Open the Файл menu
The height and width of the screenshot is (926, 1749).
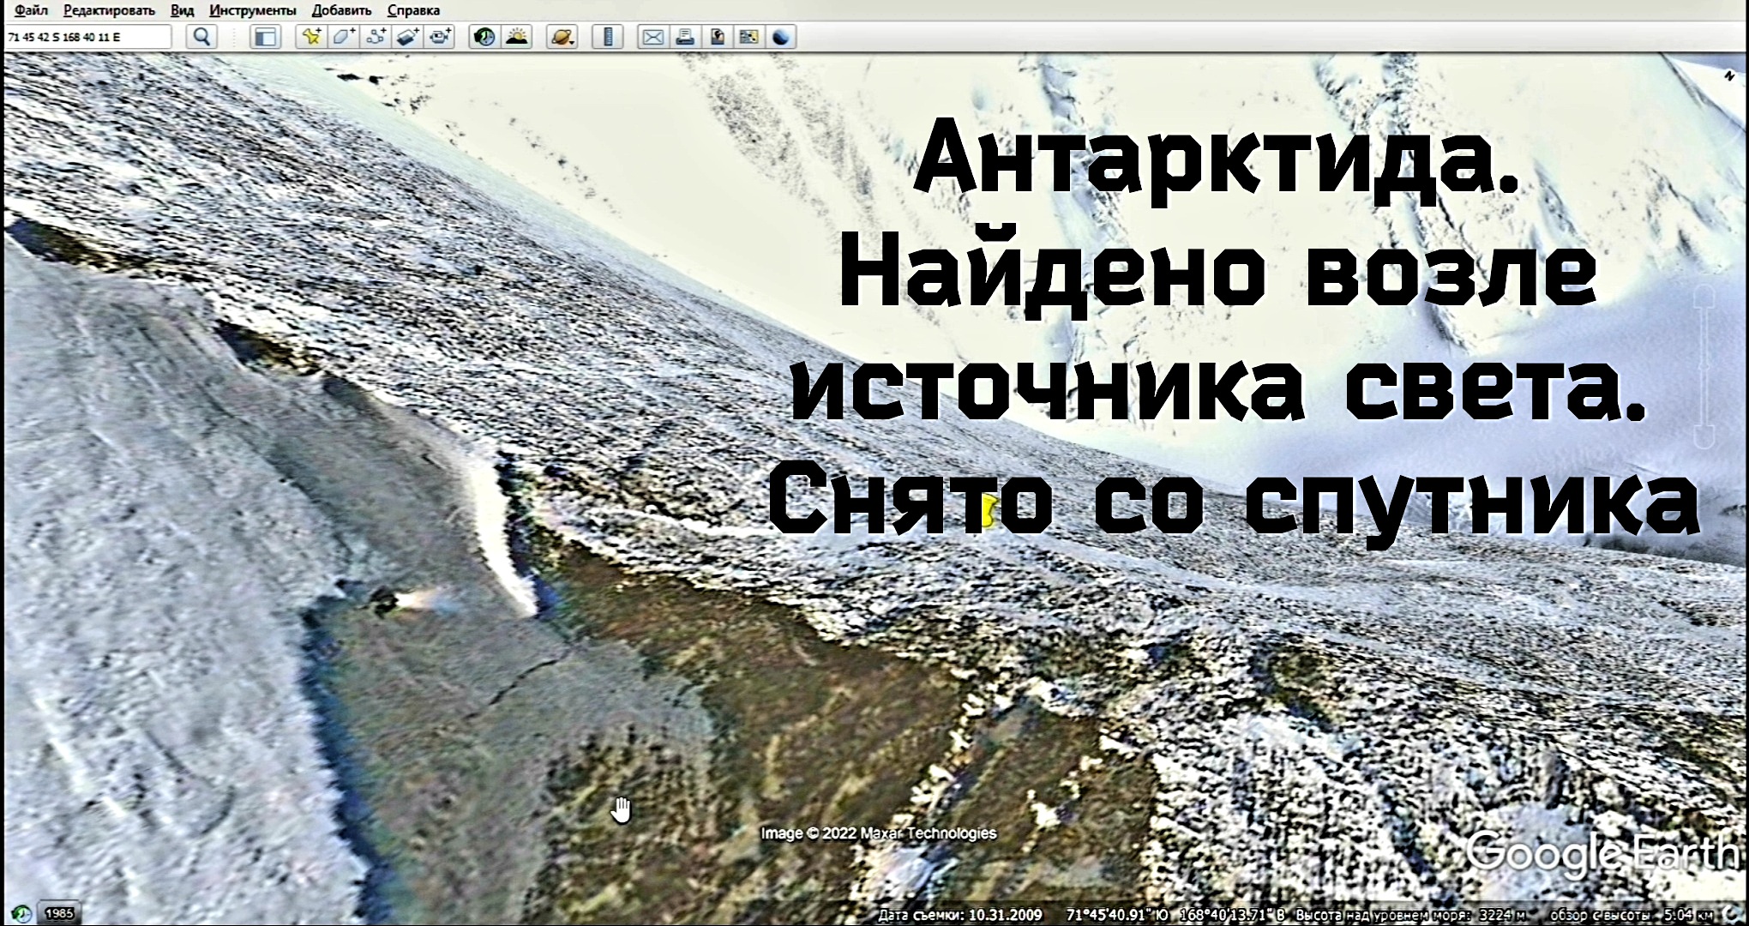click(x=31, y=10)
